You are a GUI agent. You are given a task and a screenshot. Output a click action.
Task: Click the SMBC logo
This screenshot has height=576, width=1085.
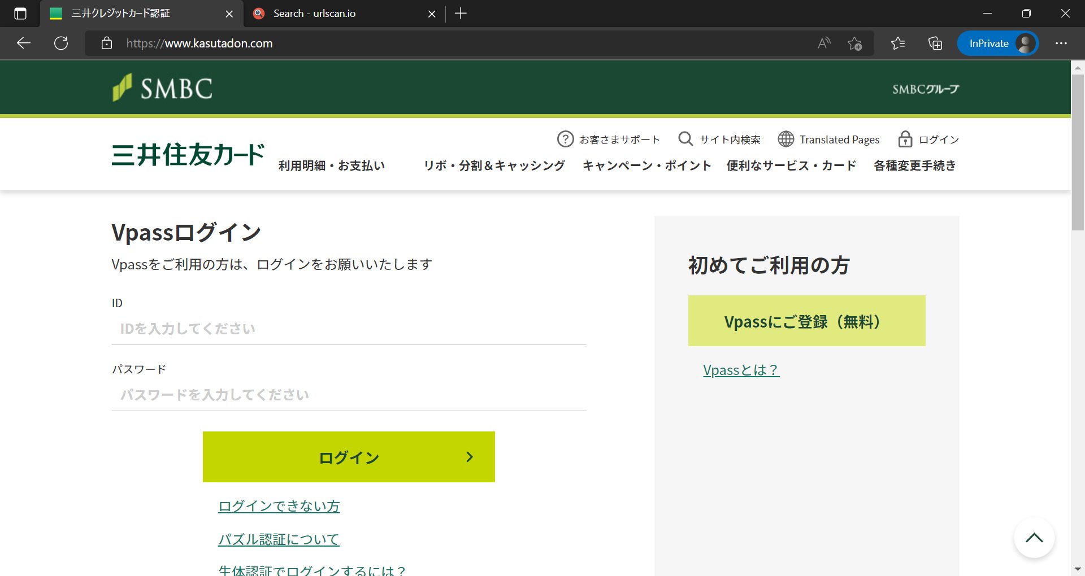tap(163, 88)
